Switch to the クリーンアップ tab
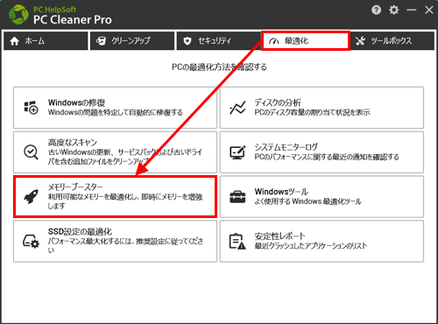The width and height of the screenshot is (438, 324). point(132,41)
